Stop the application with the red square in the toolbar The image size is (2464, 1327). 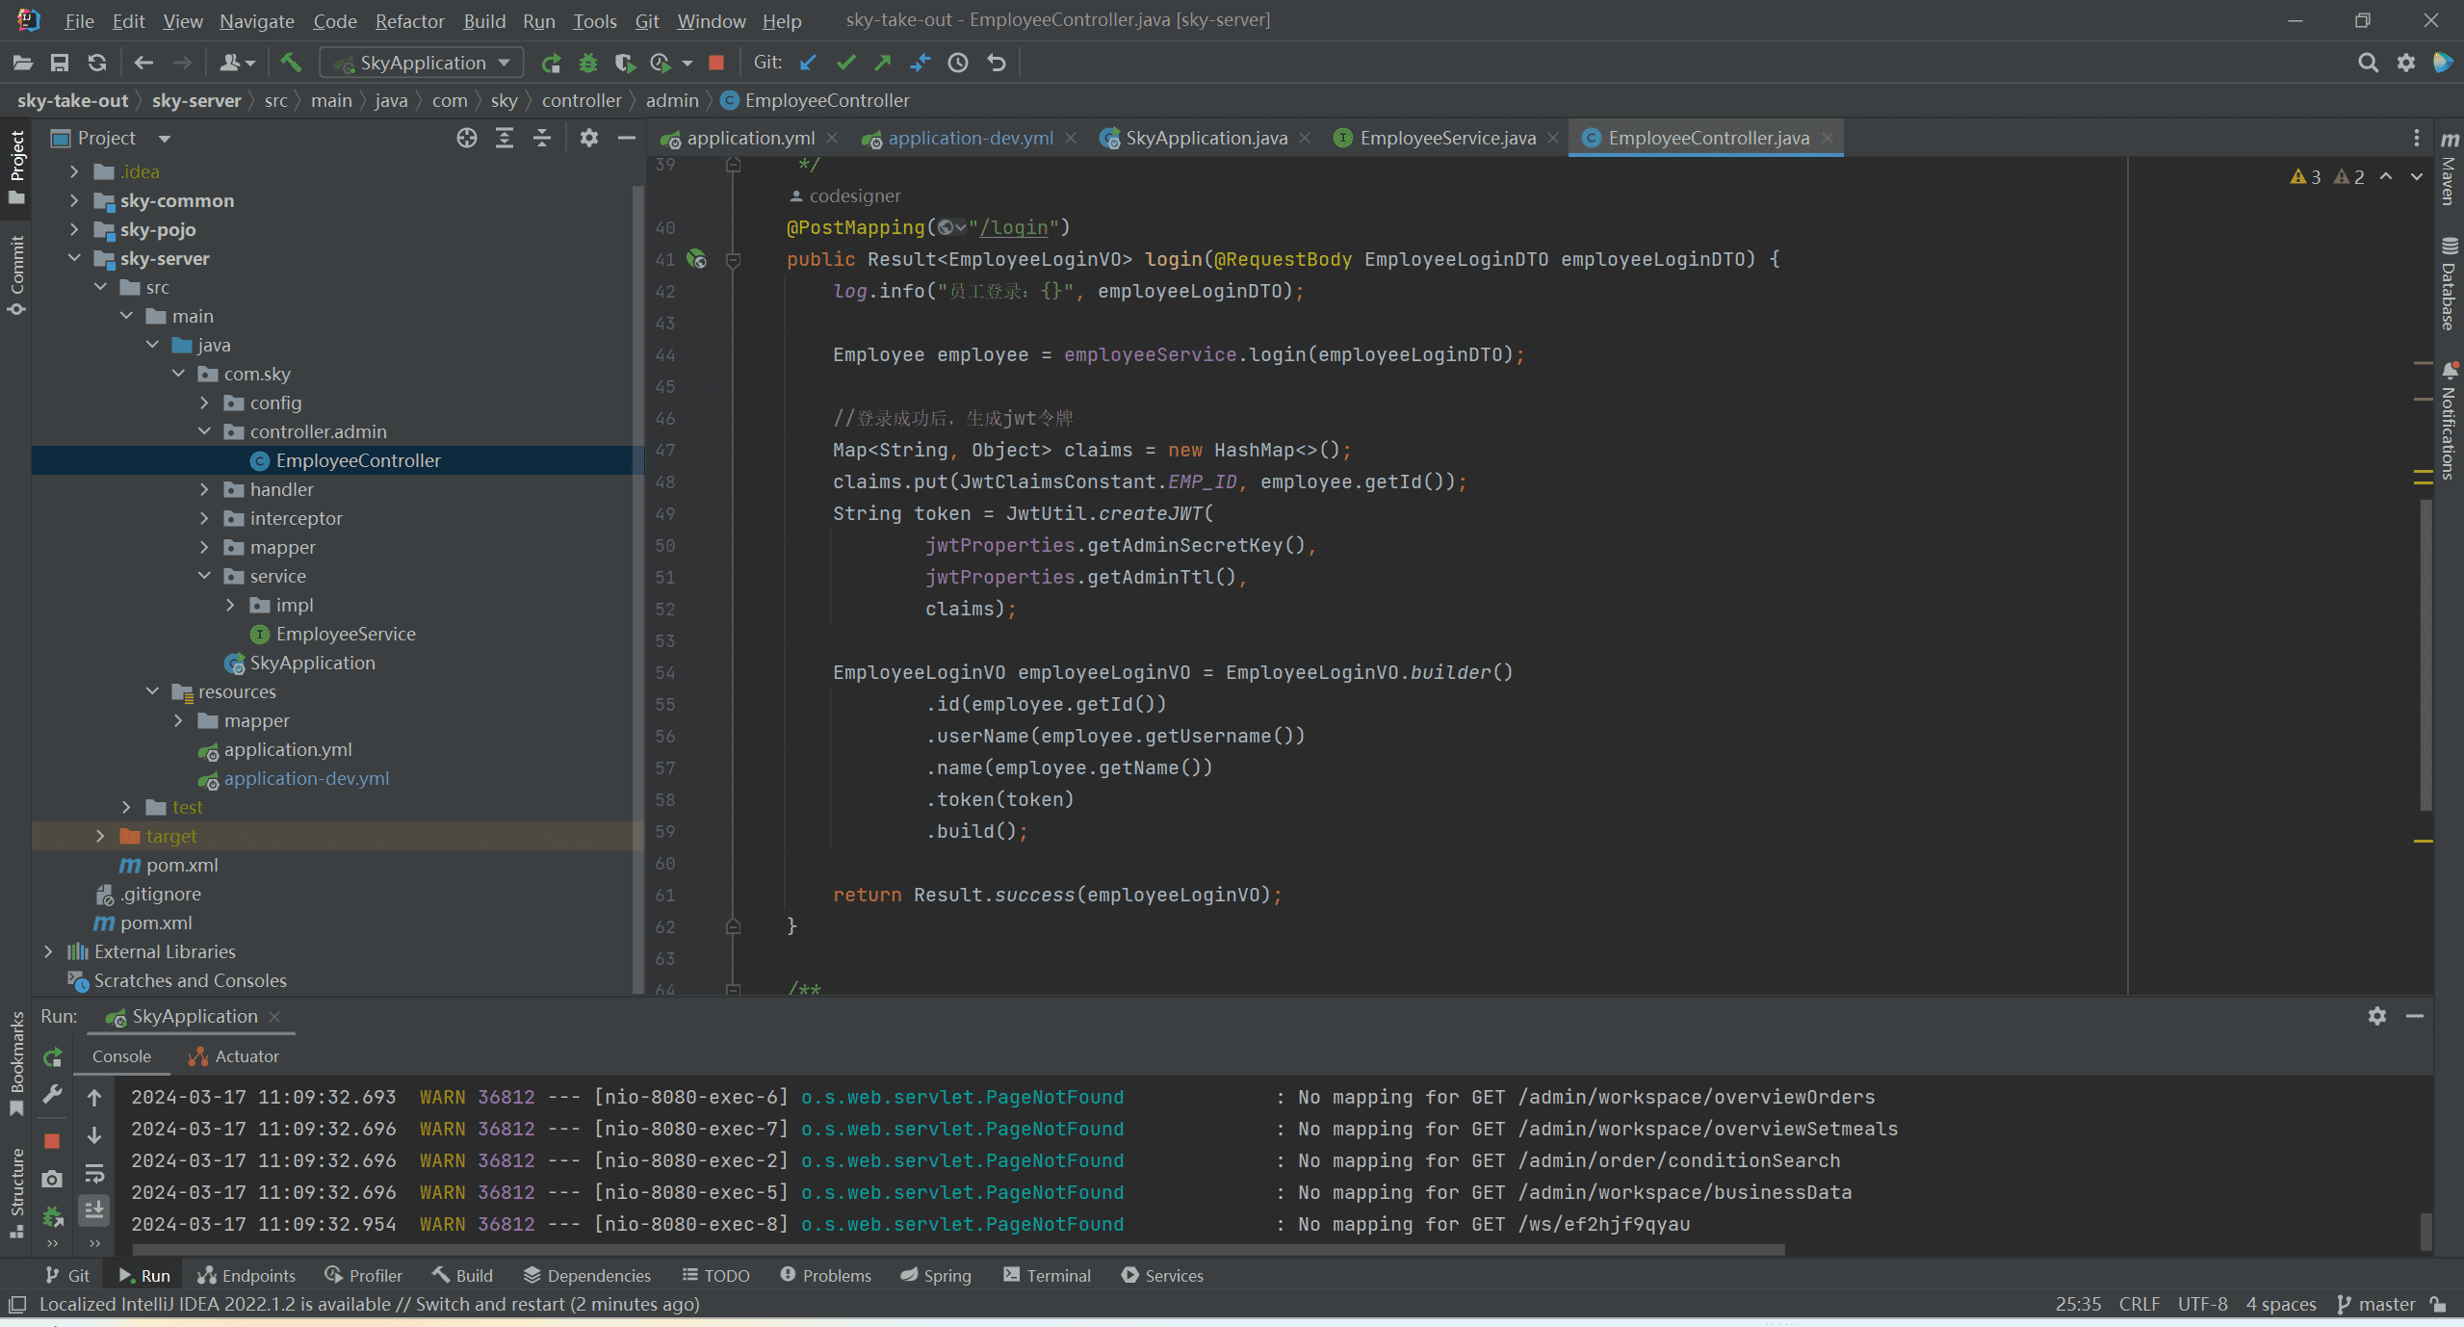click(715, 63)
